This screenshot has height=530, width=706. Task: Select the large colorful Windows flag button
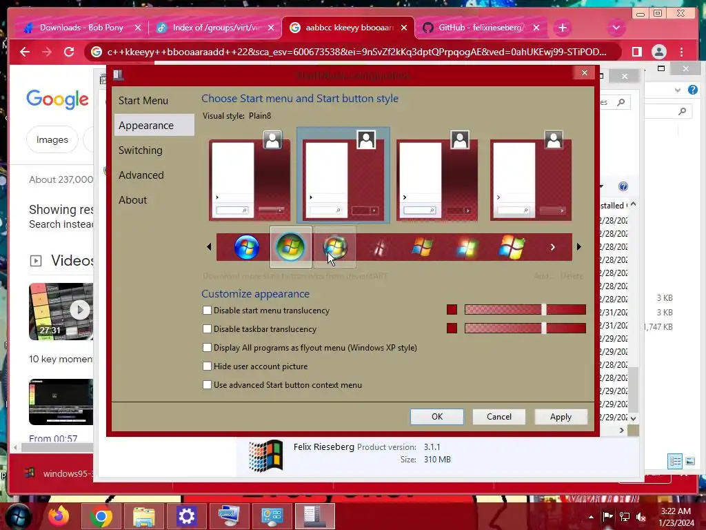(x=511, y=248)
